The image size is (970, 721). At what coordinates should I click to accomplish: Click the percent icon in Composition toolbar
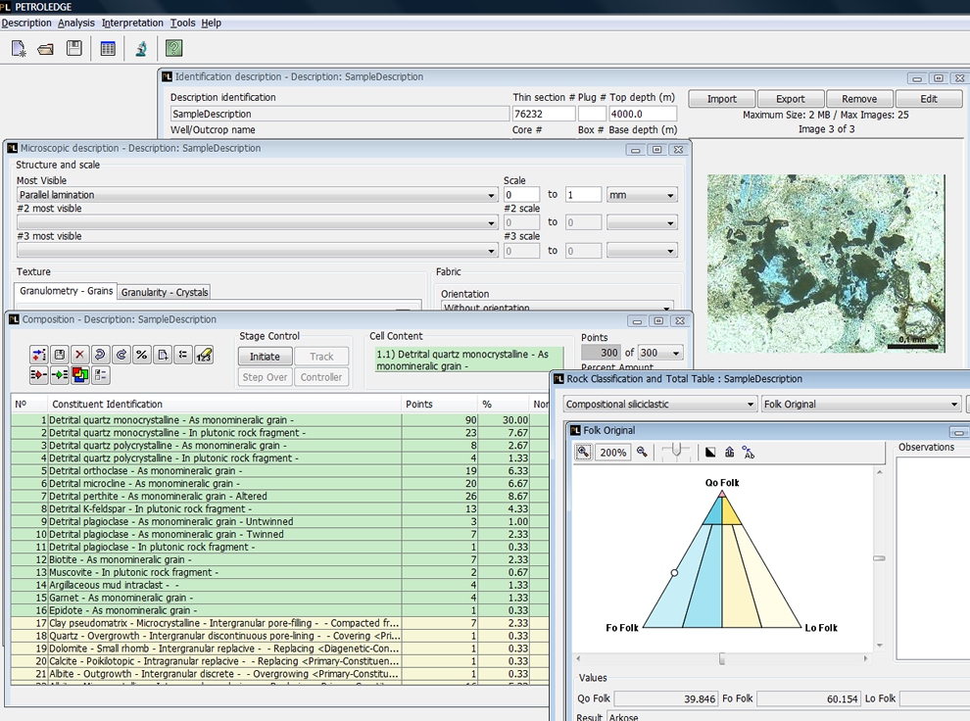(142, 355)
